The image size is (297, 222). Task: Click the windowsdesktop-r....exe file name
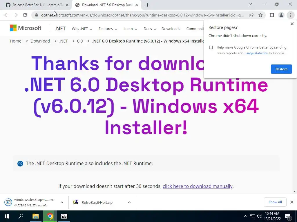click(34, 199)
